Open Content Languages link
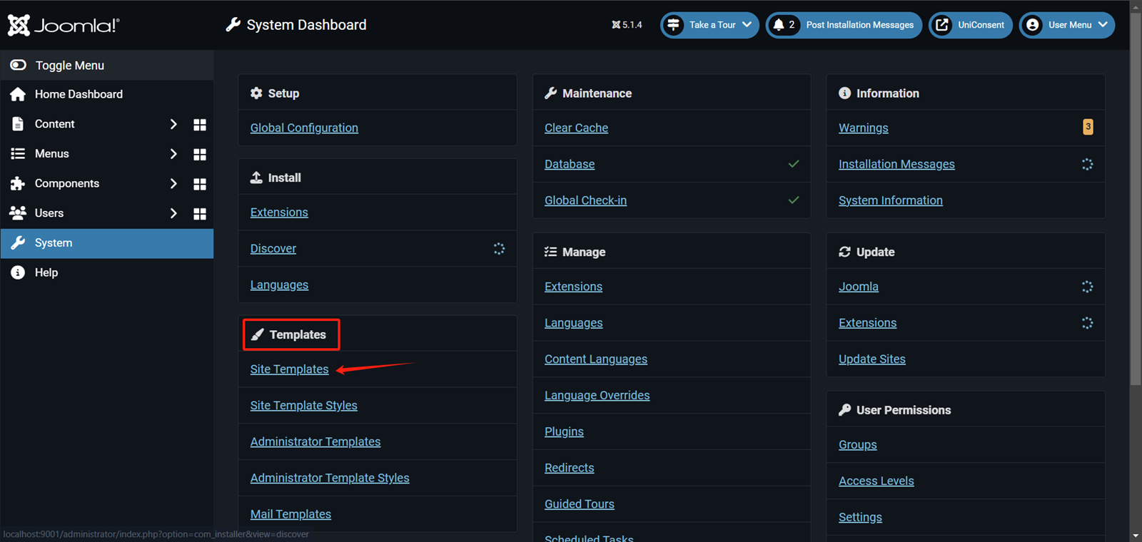 click(x=596, y=359)
